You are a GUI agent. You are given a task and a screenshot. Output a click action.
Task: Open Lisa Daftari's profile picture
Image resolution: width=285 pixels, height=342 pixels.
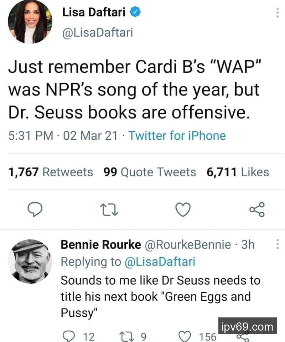pos(30,22)
